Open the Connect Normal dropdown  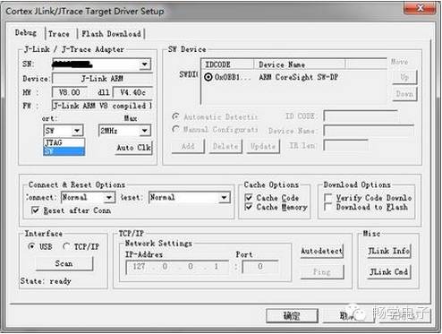[109, 198]
